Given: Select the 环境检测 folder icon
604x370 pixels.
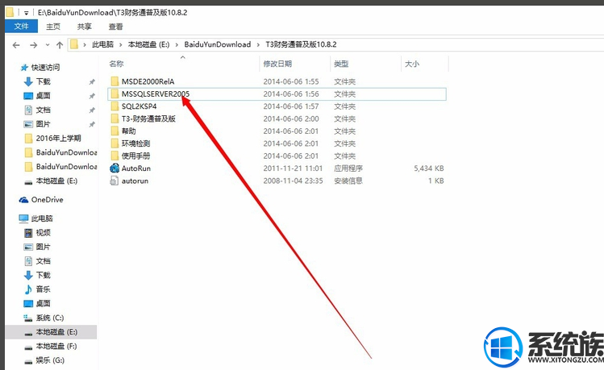Looking at the screenshot, I should pyautogui.click(x=115, y=143).
